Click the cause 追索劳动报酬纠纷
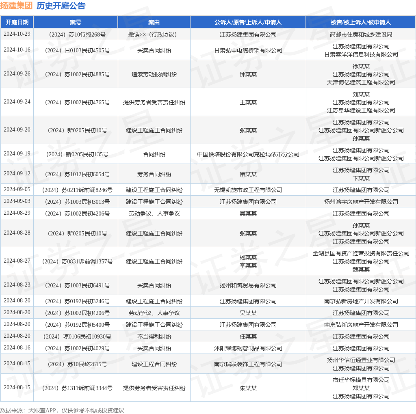The width and height of the screenshot is (416, 414). point(154,74)
